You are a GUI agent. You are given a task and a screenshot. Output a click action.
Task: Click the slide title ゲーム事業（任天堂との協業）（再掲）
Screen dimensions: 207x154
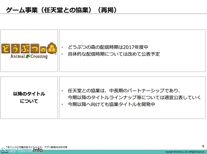tap(61, 10)
